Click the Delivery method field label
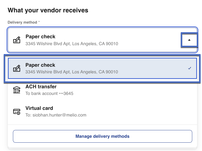 point(22,22)
